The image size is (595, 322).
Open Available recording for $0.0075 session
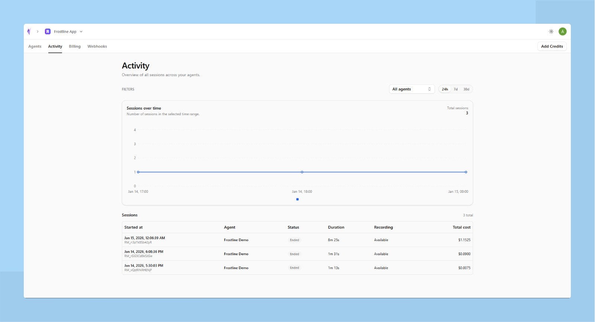(381, 268)
